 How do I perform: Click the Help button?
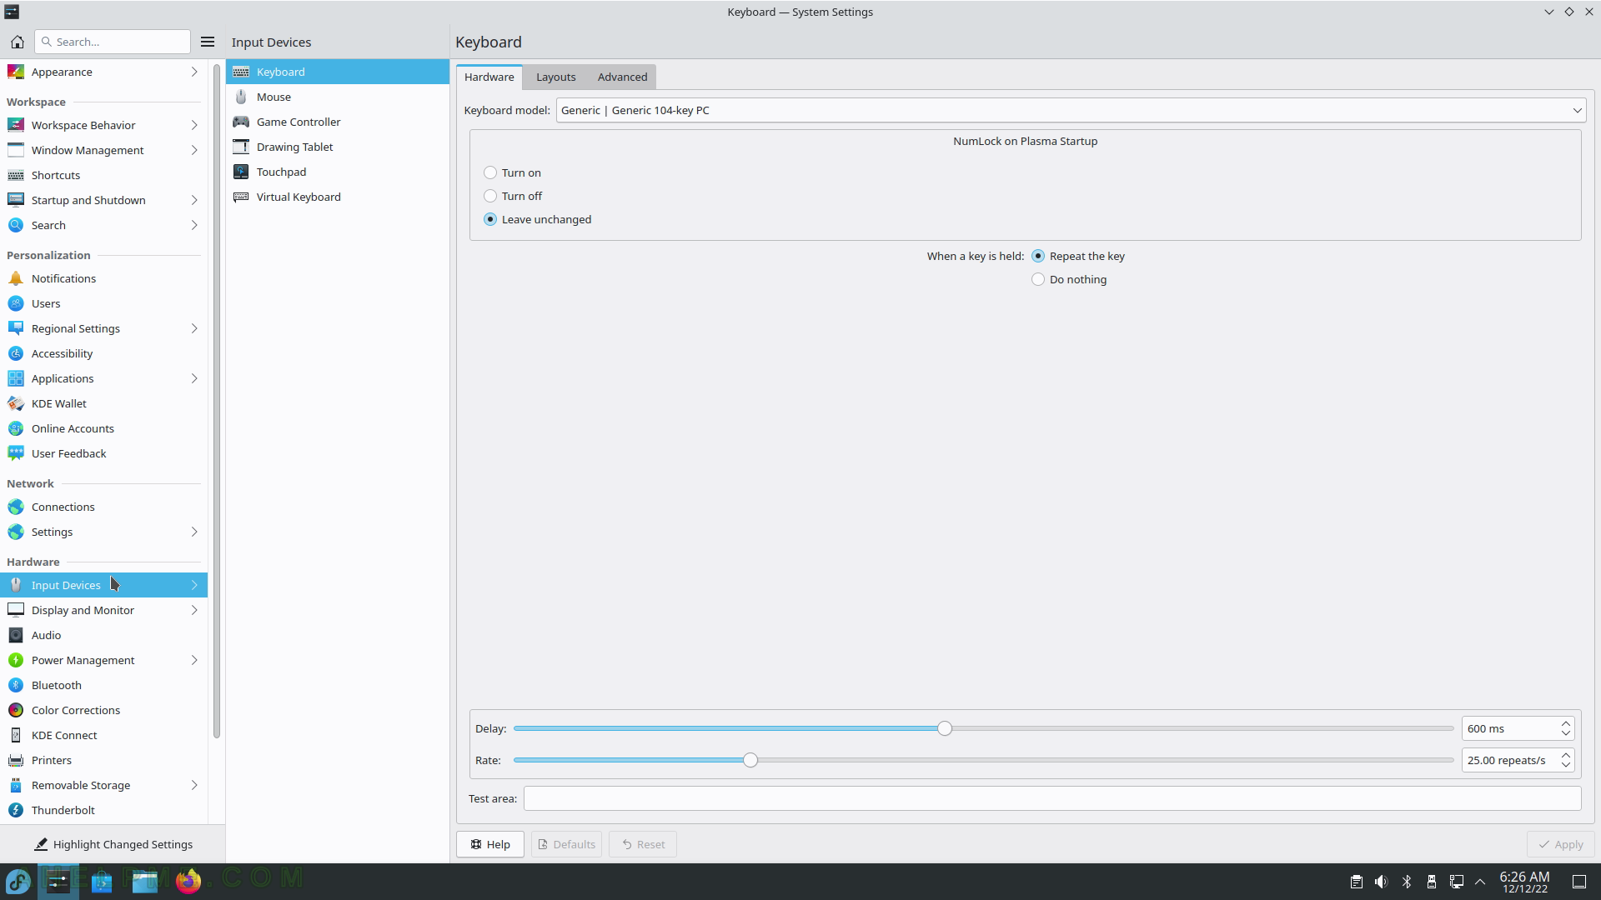490,844
